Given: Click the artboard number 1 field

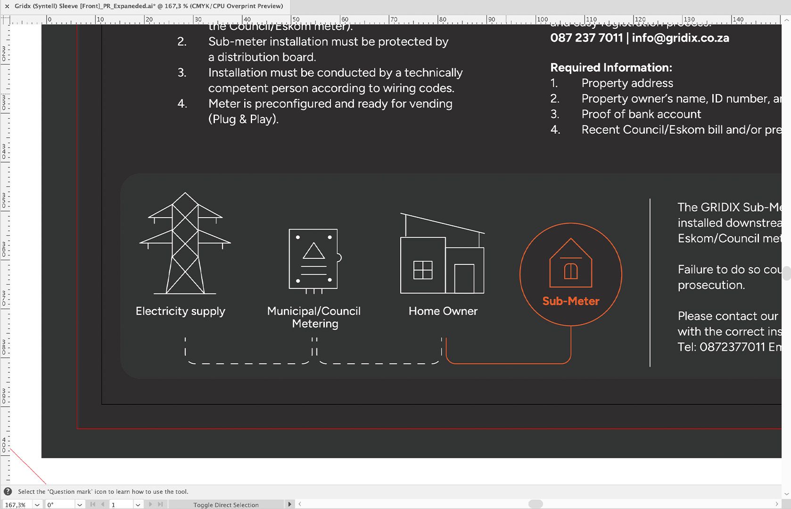Looking at the screenshot, I should pyautogui.click(x=121, y=505).
